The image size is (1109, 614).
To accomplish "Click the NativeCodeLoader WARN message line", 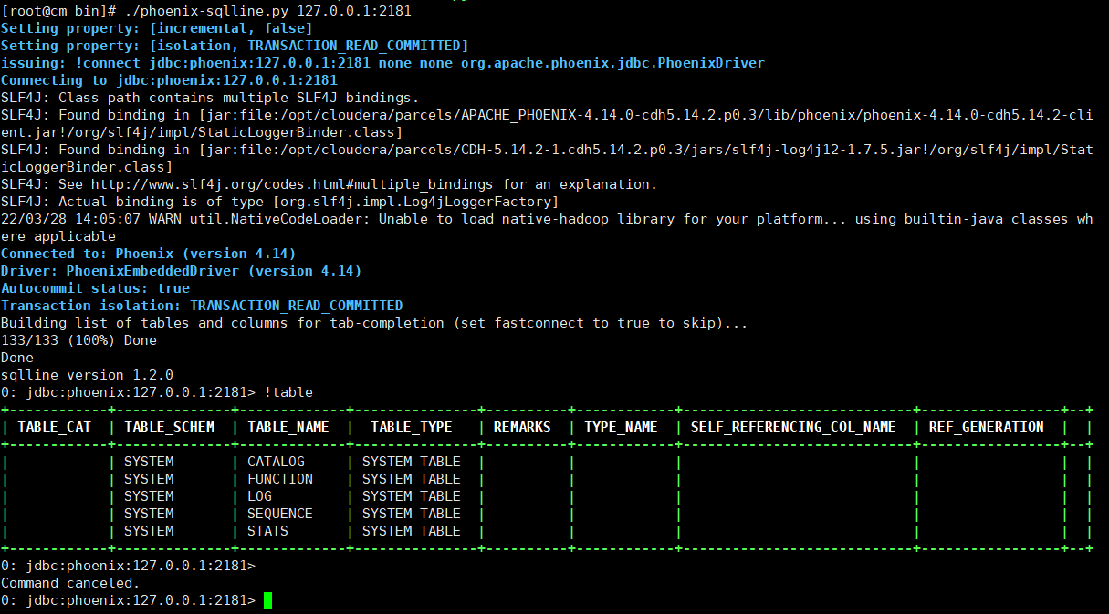I will pos(547,228).
